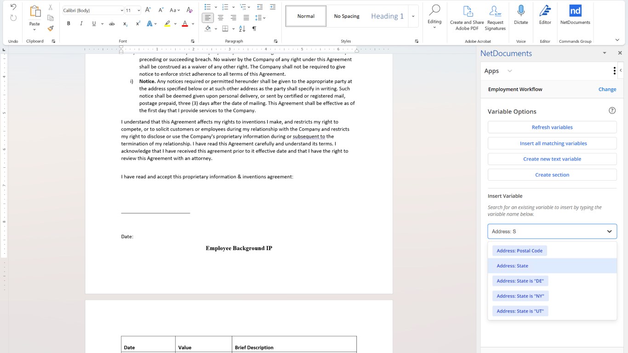628x353 pixels.
Task: Center the paragraph text
Action: 221,17
